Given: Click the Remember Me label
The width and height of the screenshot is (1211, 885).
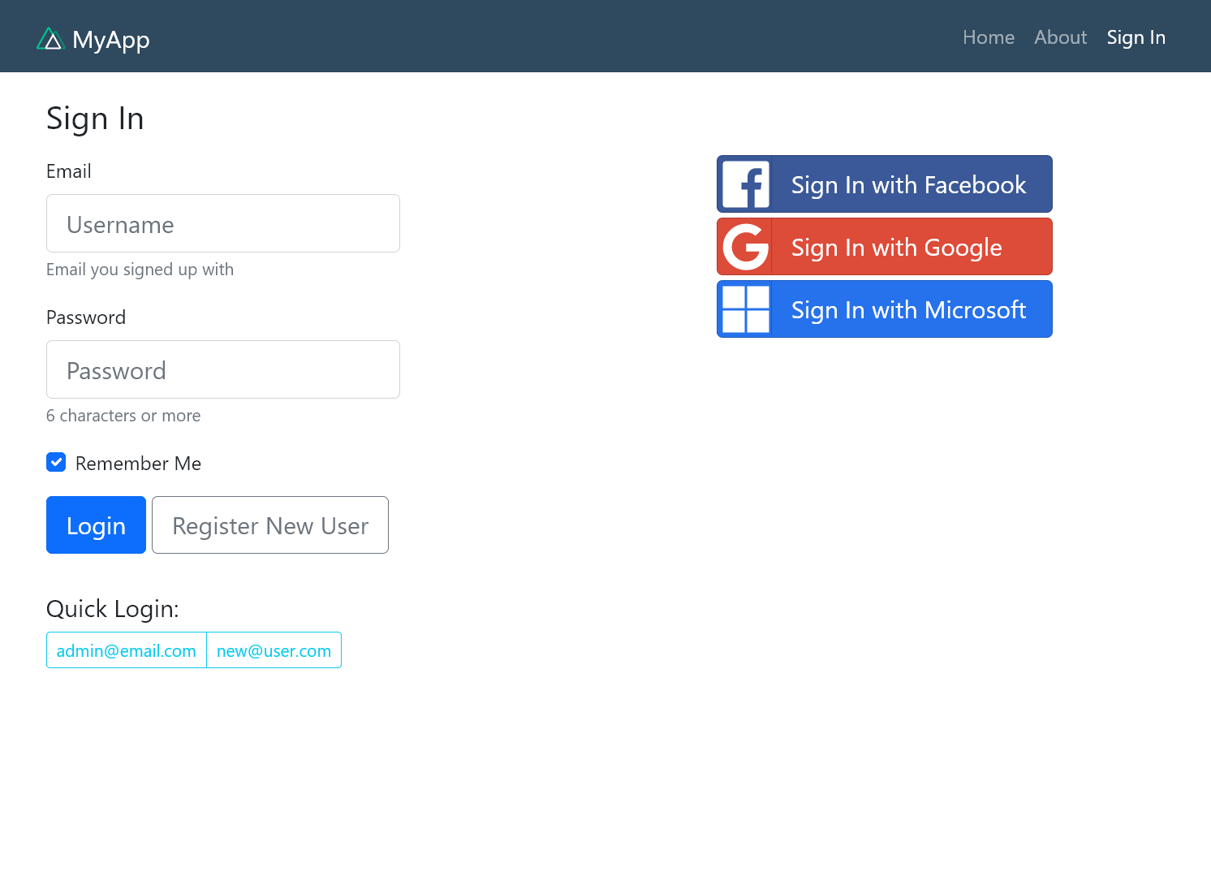Looking at the screenshot, I should (138, 464).
